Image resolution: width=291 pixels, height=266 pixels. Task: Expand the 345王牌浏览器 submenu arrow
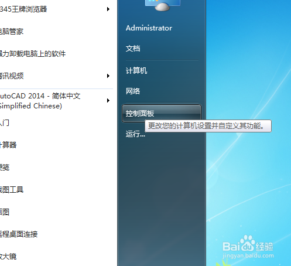pyautogui.click(x=108, y=9)
